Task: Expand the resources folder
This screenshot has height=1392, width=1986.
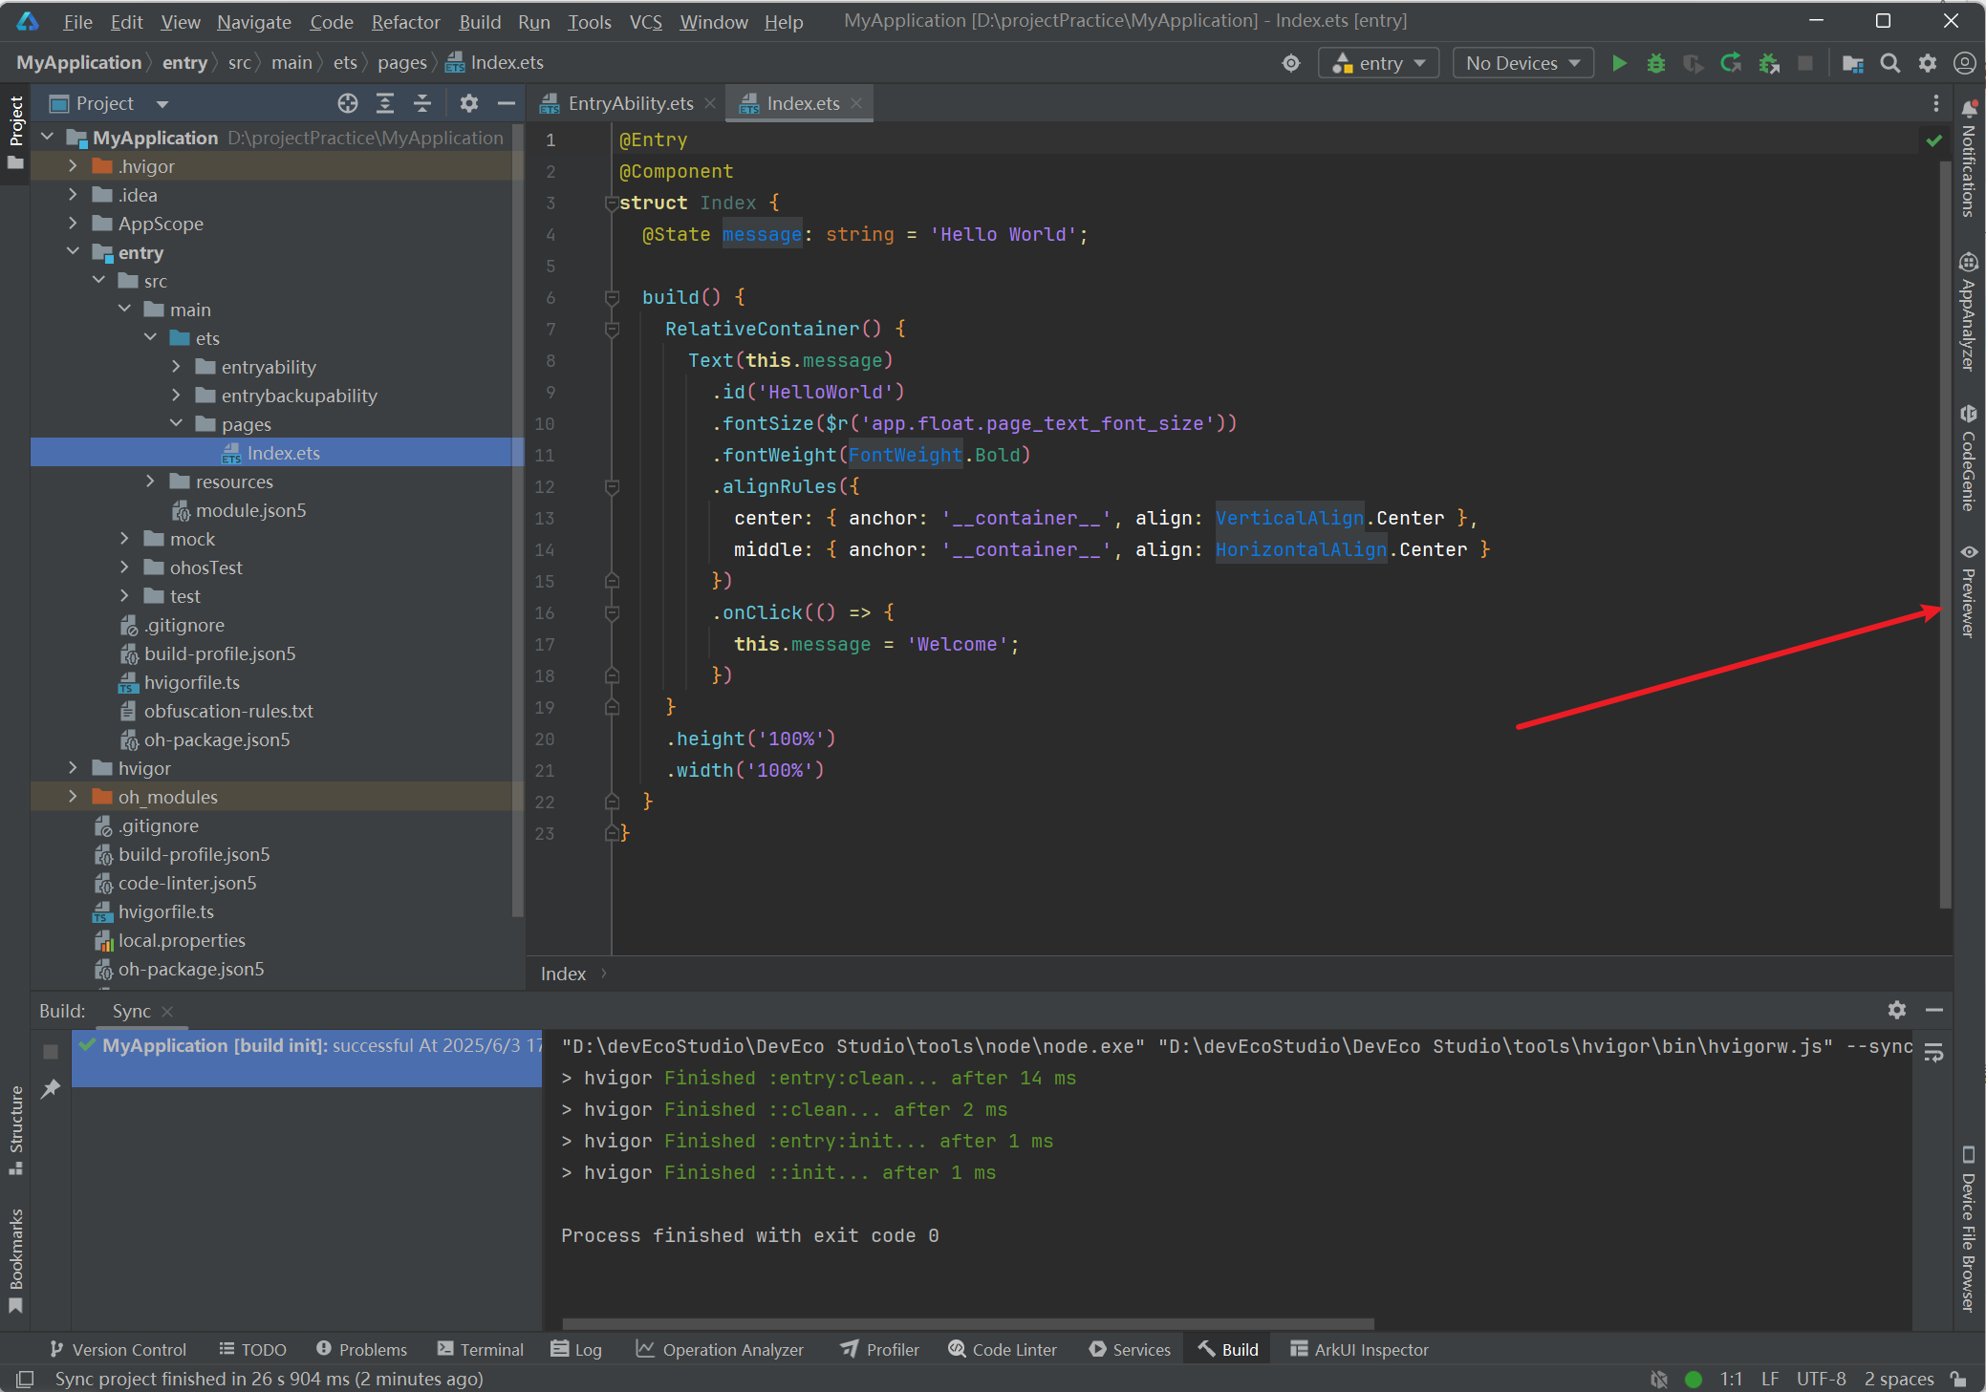Action: pos(150,482)
